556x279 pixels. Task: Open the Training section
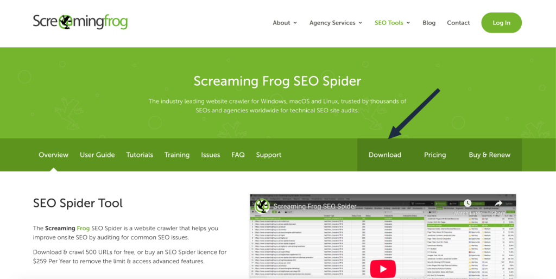click(177, 155)
